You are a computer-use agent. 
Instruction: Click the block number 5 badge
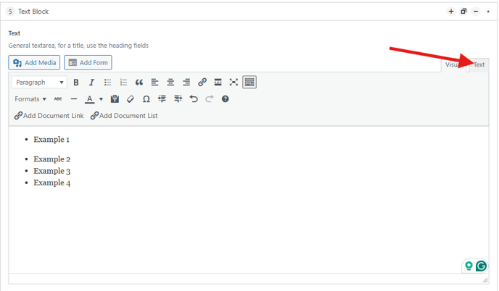(x=10, y=12)
